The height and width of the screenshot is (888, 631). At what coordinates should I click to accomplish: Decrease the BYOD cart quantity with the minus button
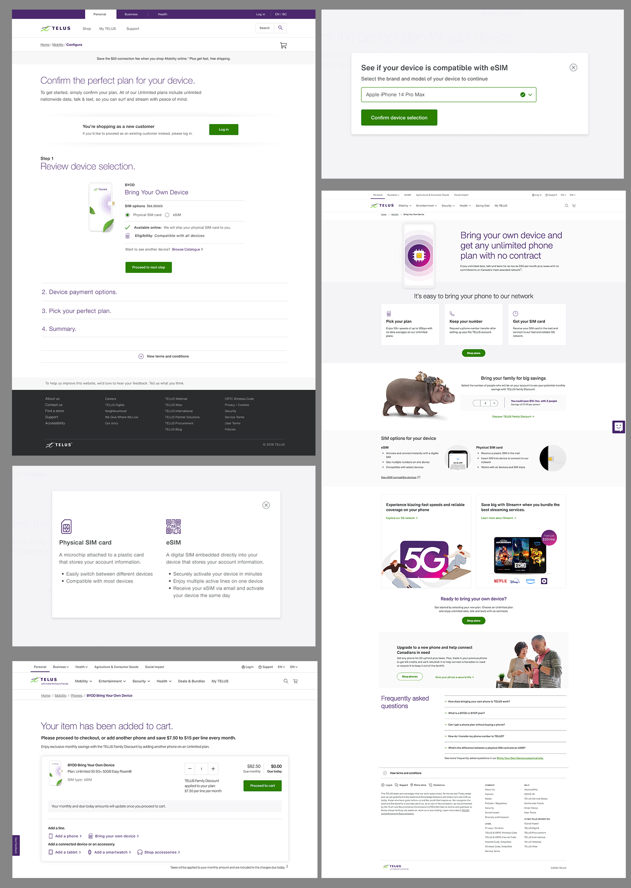click(190, 769)
